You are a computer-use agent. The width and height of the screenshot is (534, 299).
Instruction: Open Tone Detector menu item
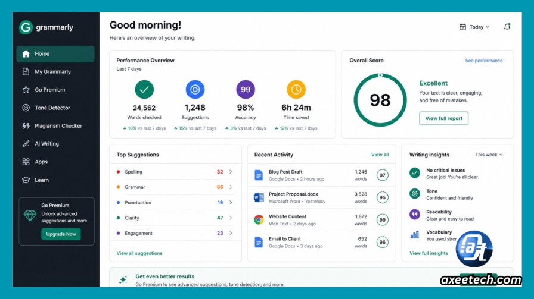coord(55,108)
